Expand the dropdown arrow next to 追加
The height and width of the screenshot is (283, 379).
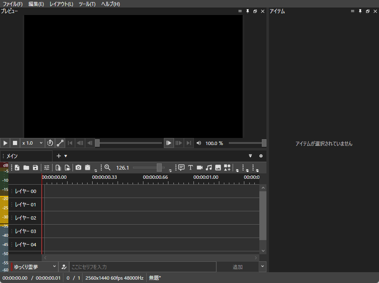(262, 267)
